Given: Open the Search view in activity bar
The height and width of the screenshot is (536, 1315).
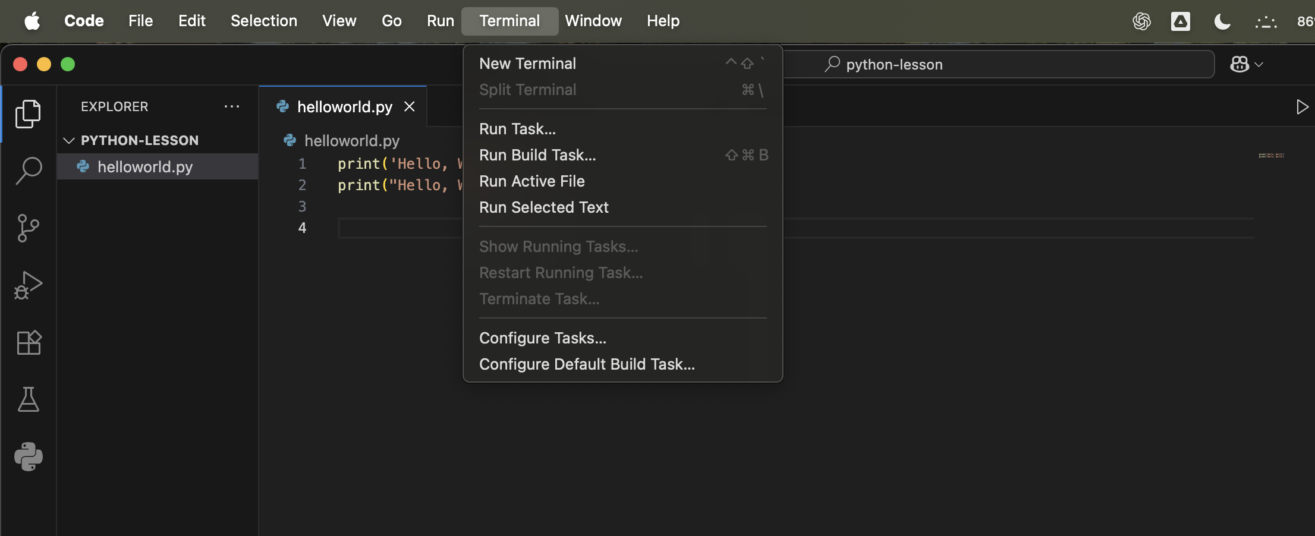Looking at the screenshot, I should [28, 171].
